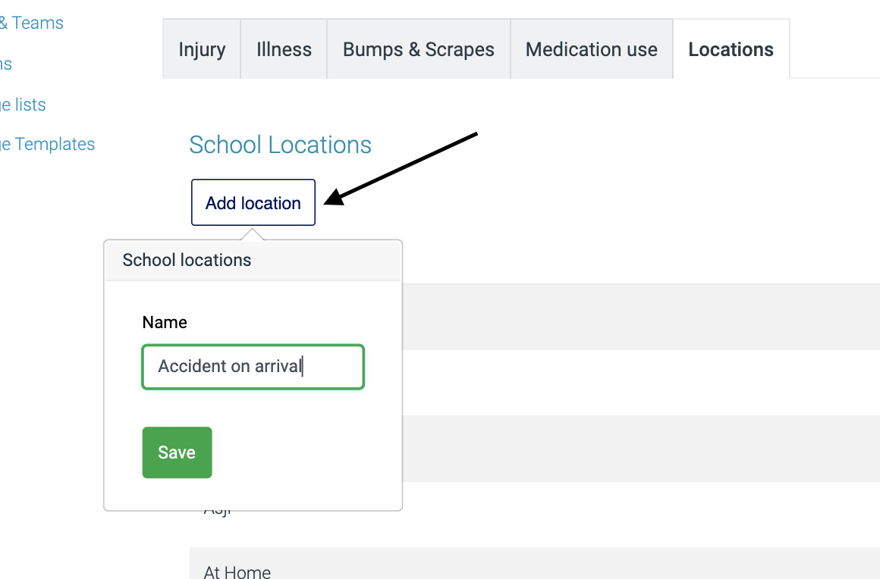Select the existing text Accident on arrival
880x579 pixels.
tap(230, 366)
